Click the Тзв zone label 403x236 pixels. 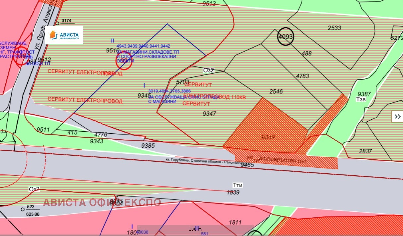pos(361,99)
